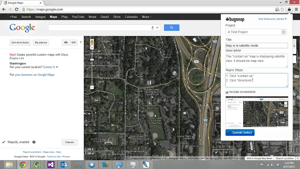300x169 pixels.
Task: Click the Google logo
Action: pos(22,28)
